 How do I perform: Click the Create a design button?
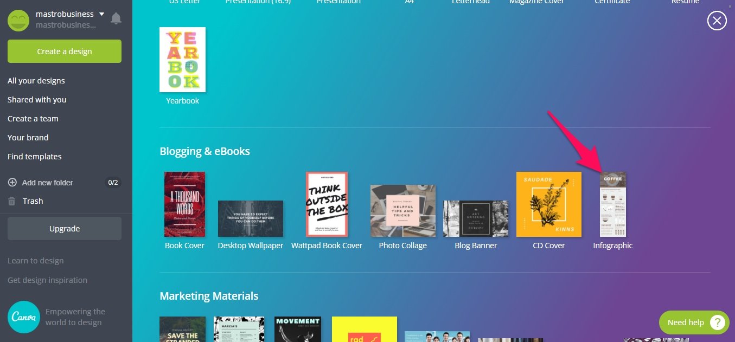click(65, 51)
